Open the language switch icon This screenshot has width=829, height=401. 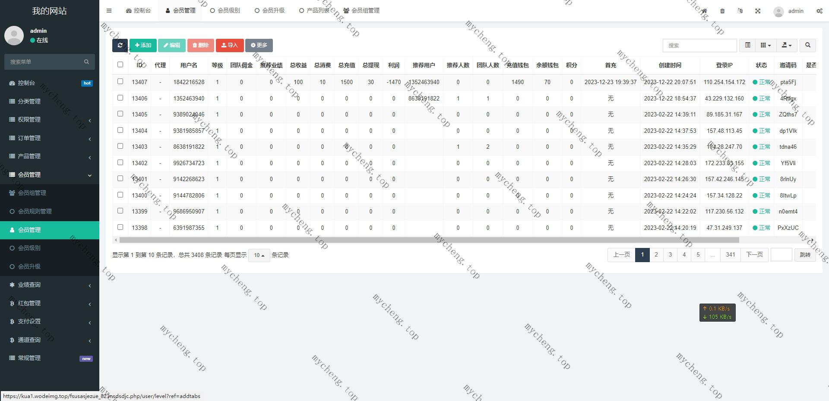[x=740, y=11]
